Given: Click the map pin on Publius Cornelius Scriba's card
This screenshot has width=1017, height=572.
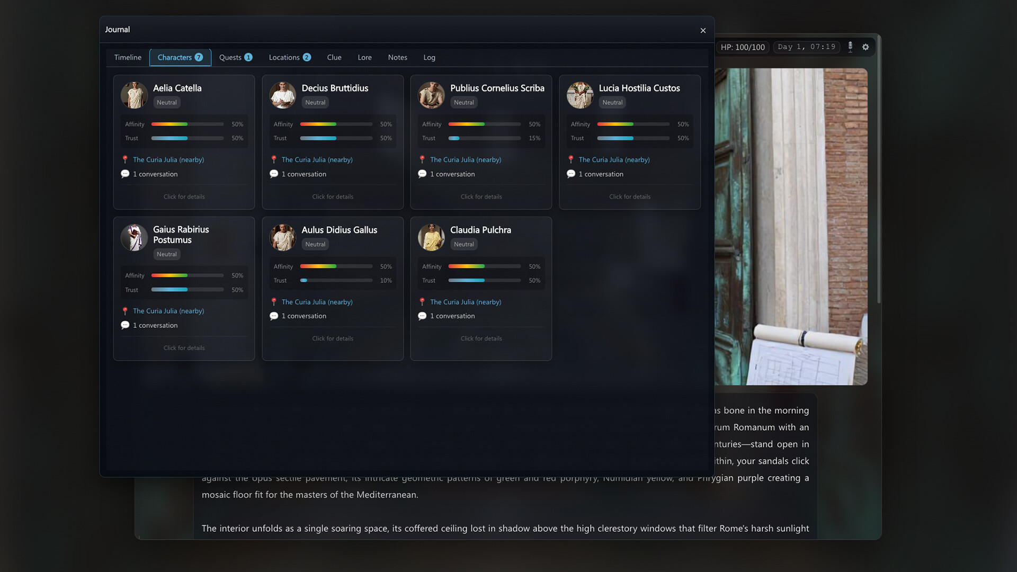Looking at the screenshot, I should (423, 159).
